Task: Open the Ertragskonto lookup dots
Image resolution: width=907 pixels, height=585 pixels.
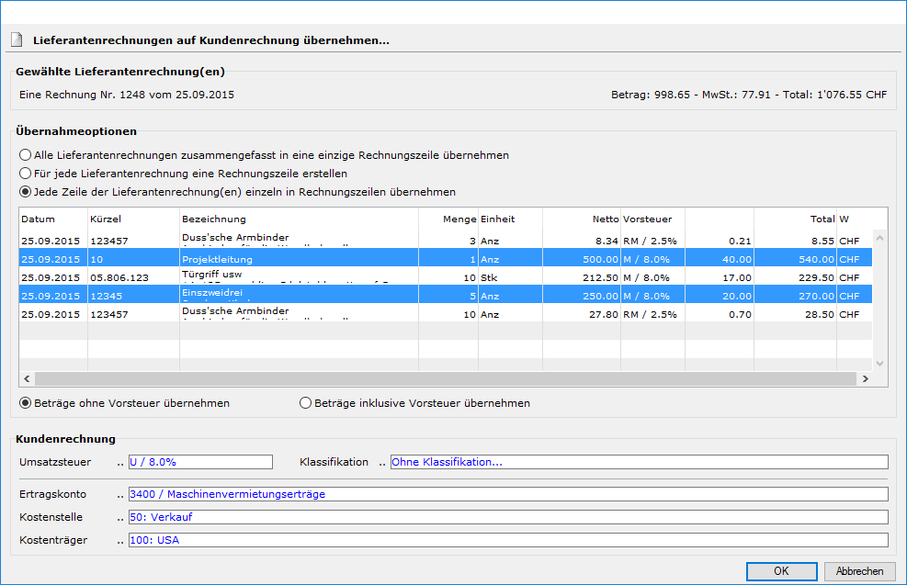Action: 120,495
